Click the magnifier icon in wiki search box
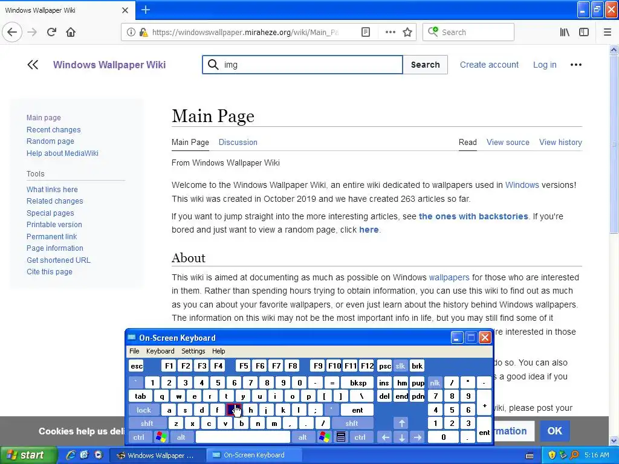The image size is (619, 464). (x=213, y=64)
